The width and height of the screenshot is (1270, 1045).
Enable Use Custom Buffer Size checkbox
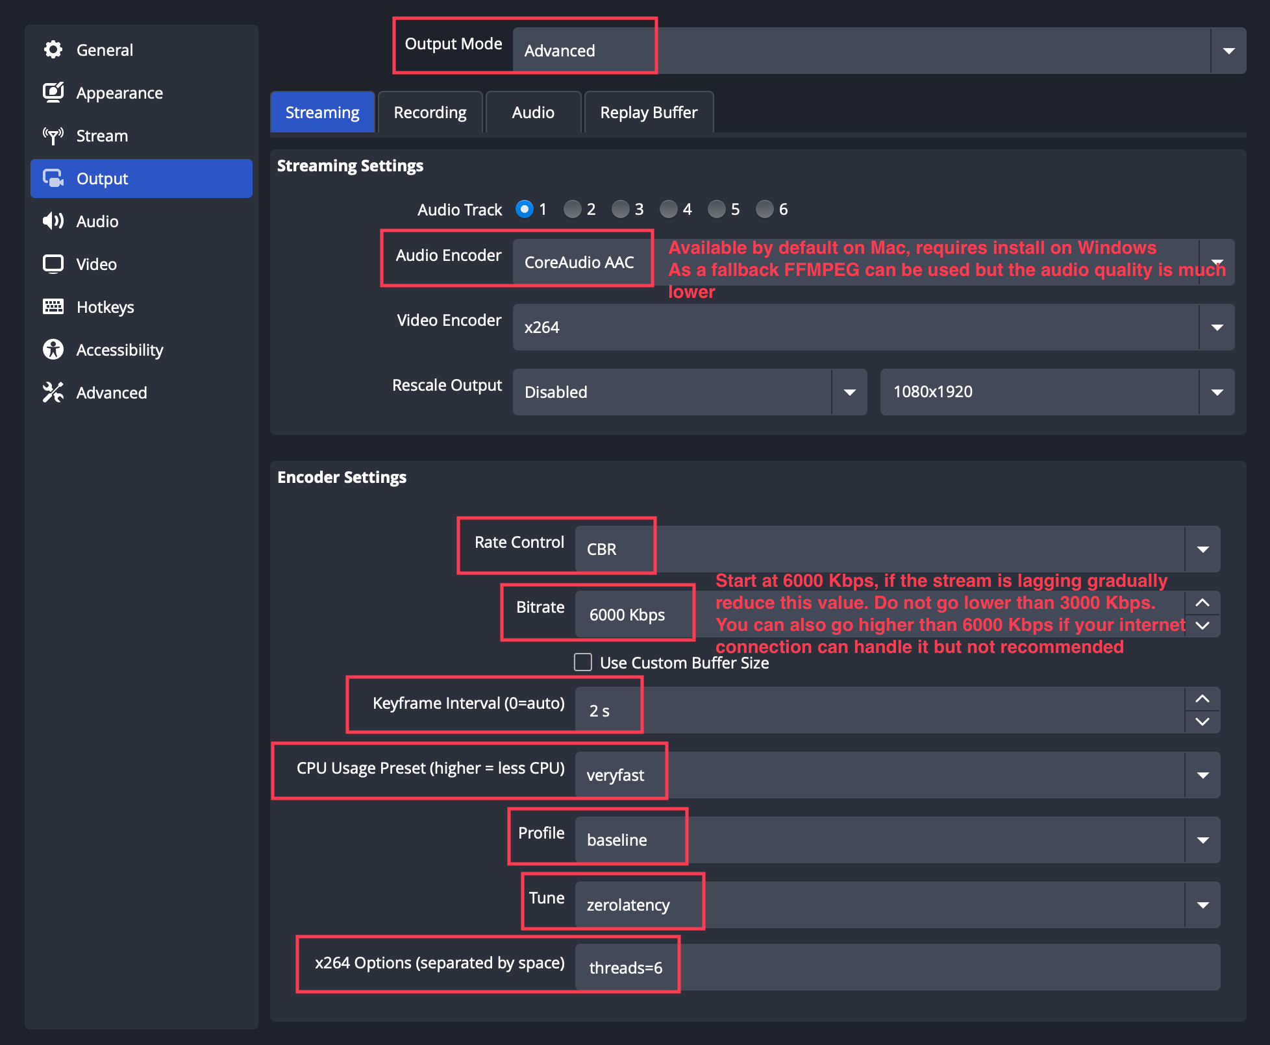583,662
